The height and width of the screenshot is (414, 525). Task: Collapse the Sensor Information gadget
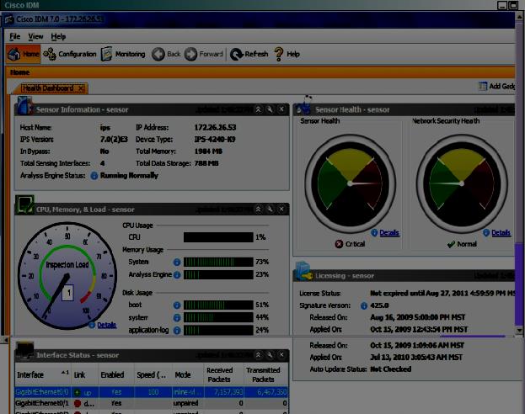point(258,109)
